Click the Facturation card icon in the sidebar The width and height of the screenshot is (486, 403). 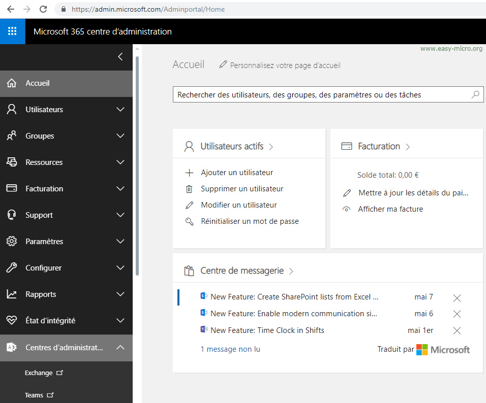(12, 188)
